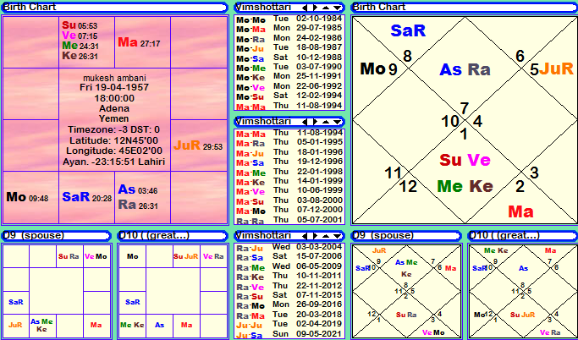Select the Mo-Su row dated 12-02-1994

pyautogui.click(x=289, y=96)
